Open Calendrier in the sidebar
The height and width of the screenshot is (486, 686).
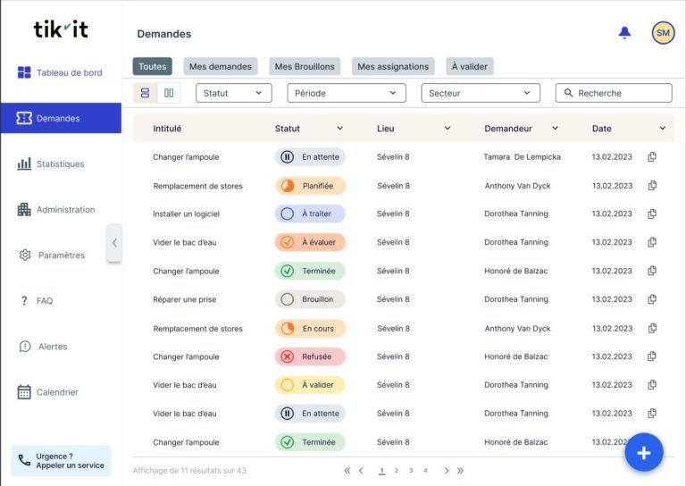tap(57, 392)
